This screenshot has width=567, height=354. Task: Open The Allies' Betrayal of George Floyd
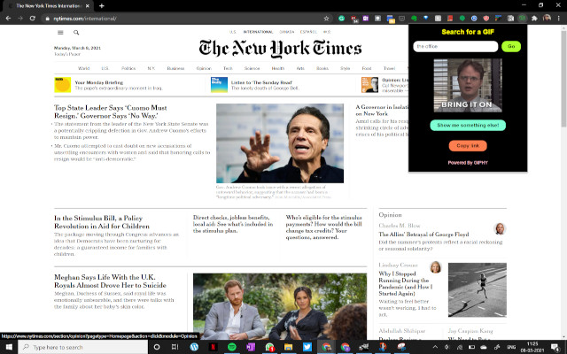[x=423, y=234]
